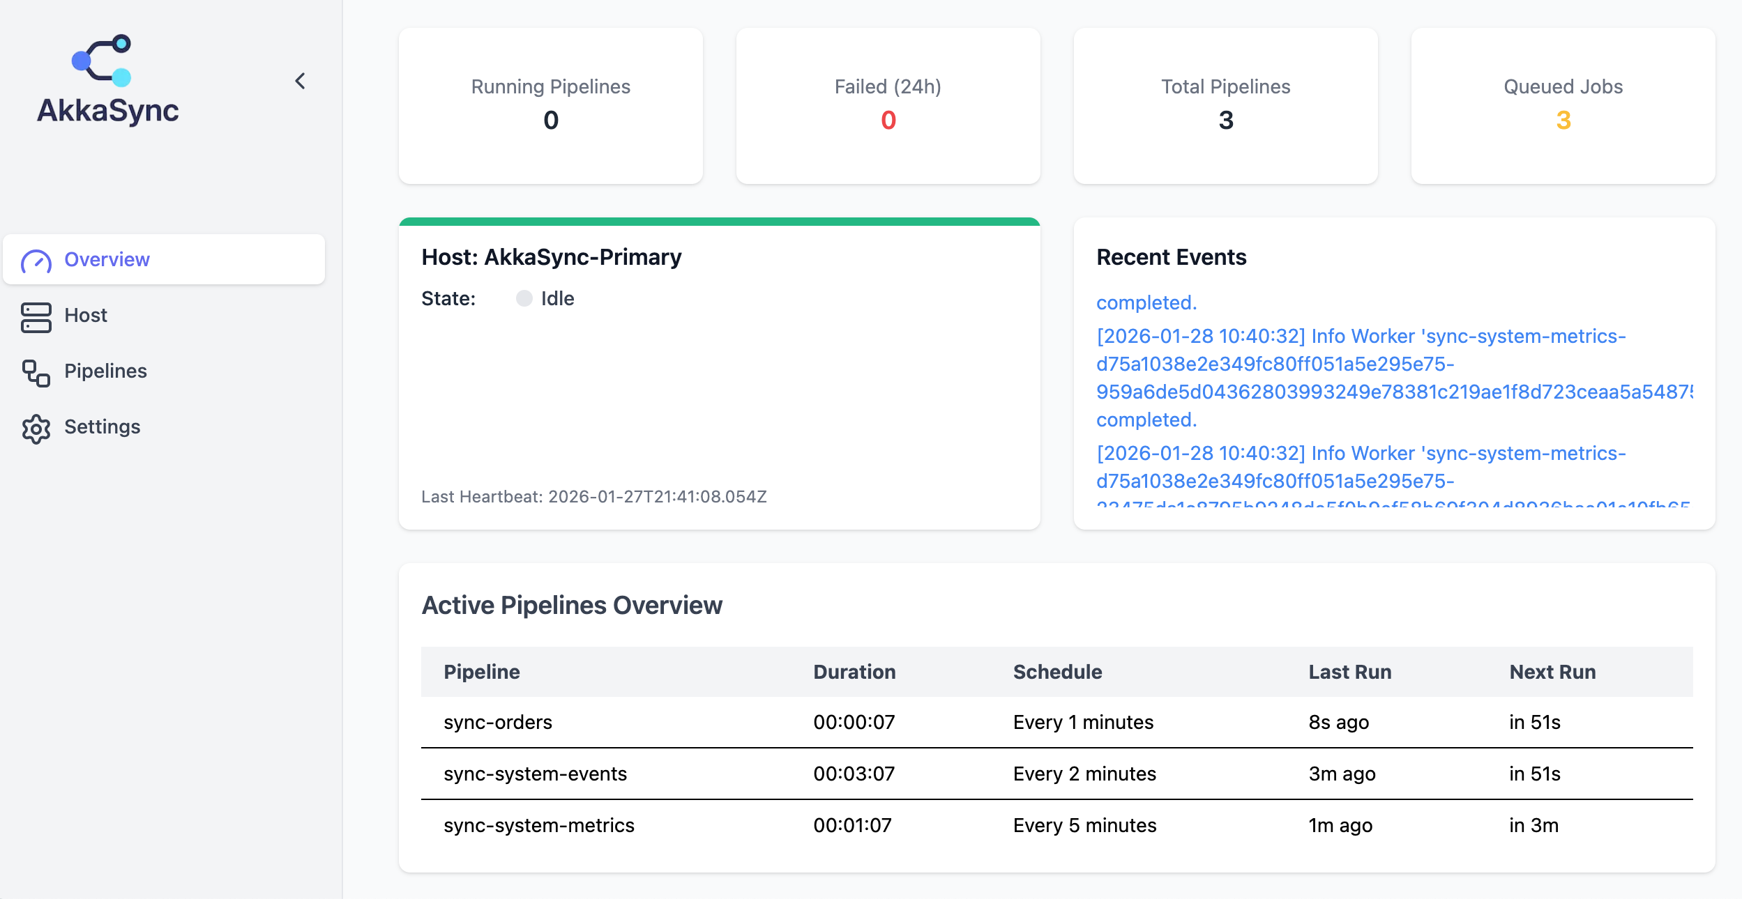This screenshot has width=1742, height=899.
Task: Select the Overview menu entry
Action: pos(107,259)
